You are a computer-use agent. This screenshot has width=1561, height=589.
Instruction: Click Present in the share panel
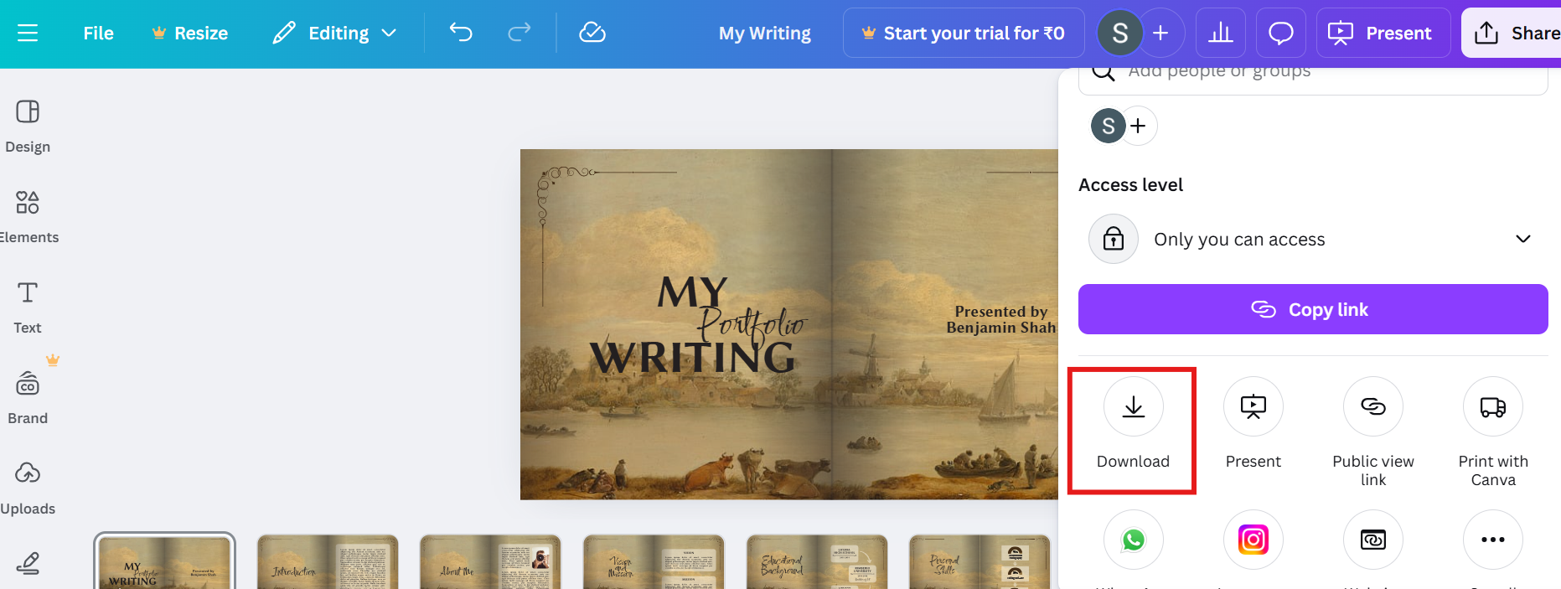click(1253, 423)
